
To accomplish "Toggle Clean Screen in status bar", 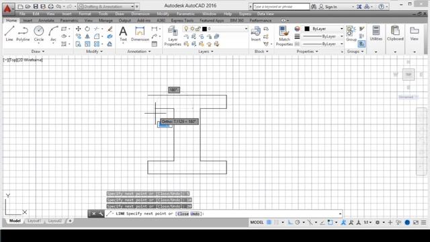I will coord(416,223).
